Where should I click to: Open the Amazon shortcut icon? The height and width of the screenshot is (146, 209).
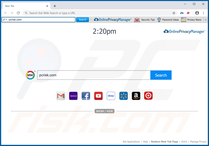pos(136,96)
